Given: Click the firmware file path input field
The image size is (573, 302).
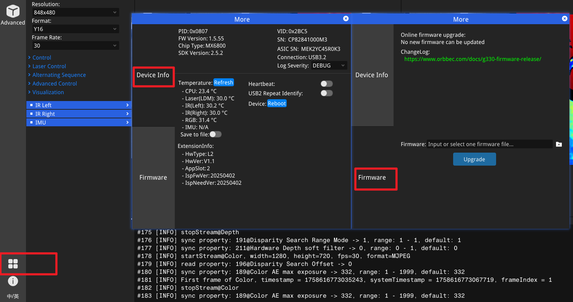Looking at the screenshot, I should pos(489,144).
